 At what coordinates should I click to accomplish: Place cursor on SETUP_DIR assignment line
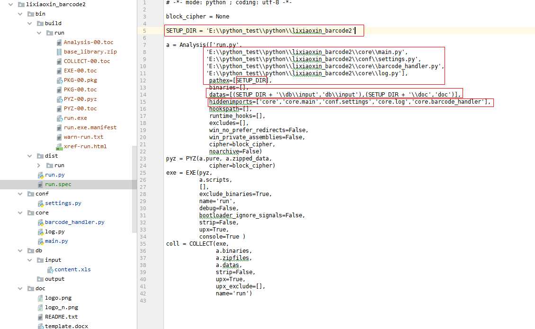coord(260,31)
